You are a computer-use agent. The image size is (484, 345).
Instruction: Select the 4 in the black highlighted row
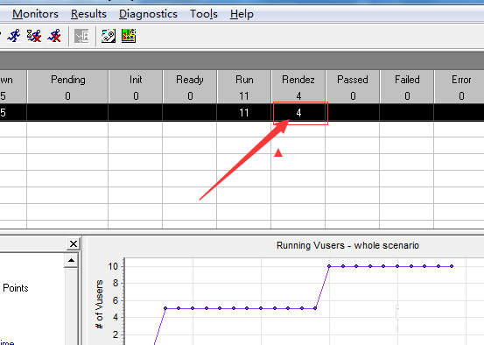298,113
